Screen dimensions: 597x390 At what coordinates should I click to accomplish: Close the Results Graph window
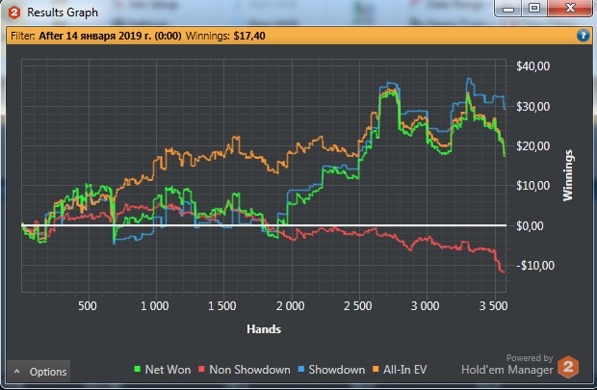tap(570, 9)
